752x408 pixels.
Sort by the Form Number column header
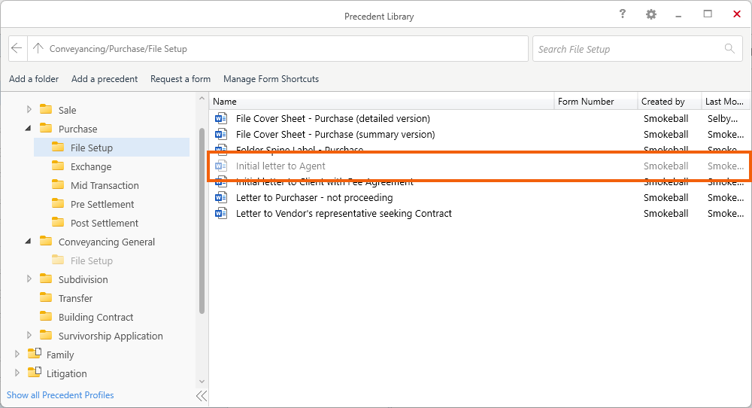(x=586, y=102)
